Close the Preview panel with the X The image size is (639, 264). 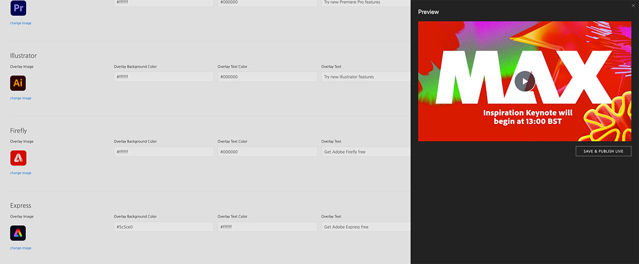[x=632, y=5]
